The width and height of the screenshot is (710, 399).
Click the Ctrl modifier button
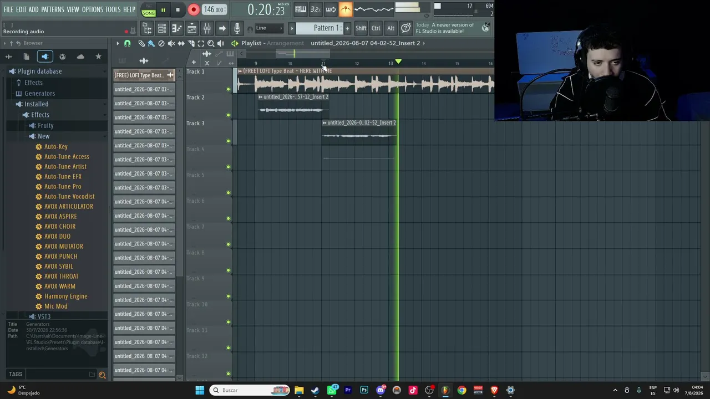(376, 28)
